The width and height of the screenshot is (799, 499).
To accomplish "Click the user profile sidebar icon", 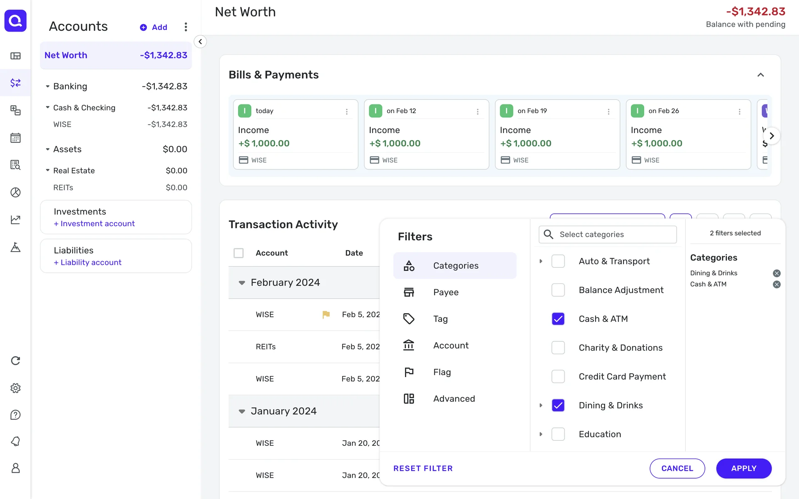I will (15, 468).
